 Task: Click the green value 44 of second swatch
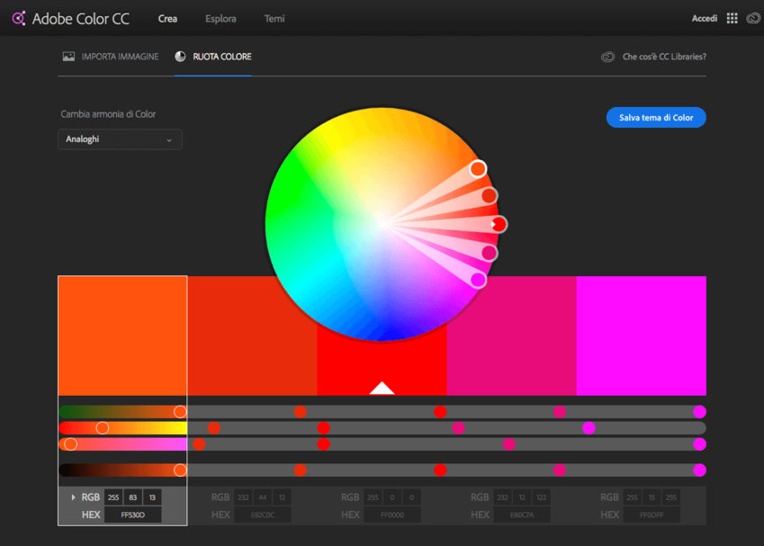point(263,497)
